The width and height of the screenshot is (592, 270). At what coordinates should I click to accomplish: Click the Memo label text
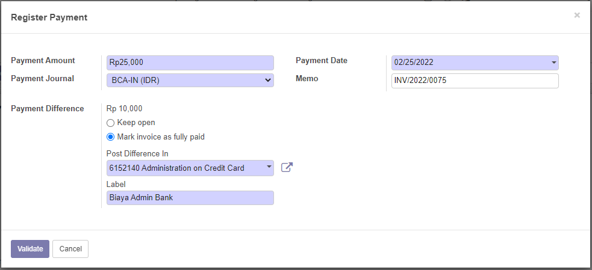307,79
